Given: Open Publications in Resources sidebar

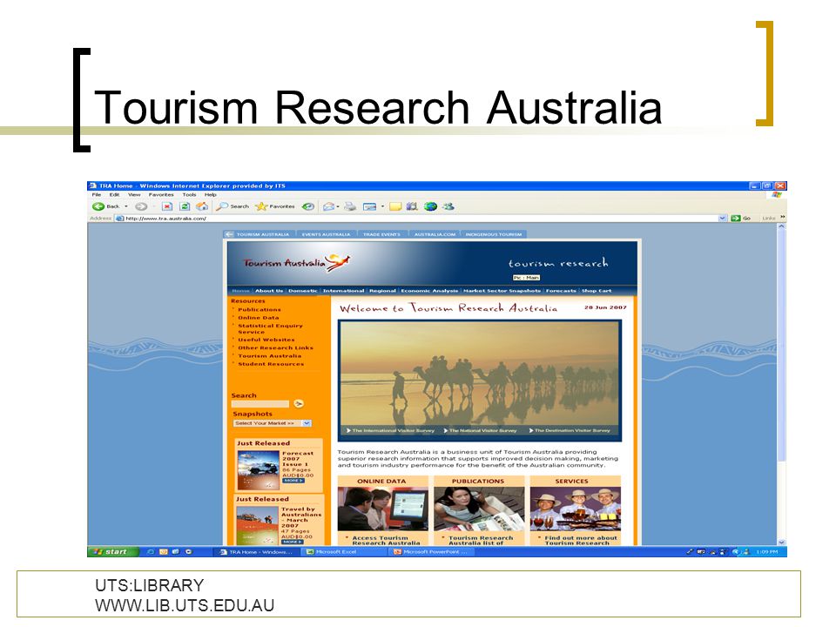Looking at the screenshot, I should 260,309.
